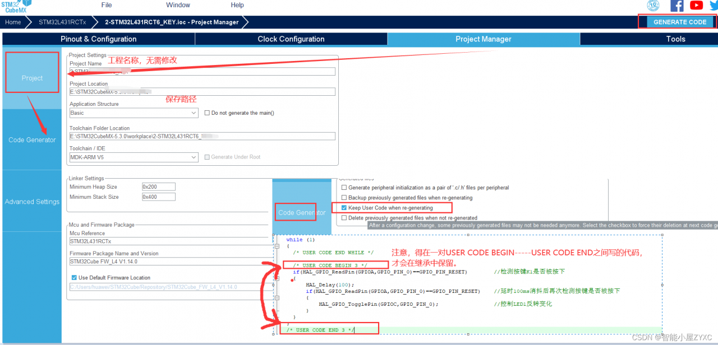Viewport: 718px width, 345px height.
Task: Select the Project side tab
Action: pos(32,78)
